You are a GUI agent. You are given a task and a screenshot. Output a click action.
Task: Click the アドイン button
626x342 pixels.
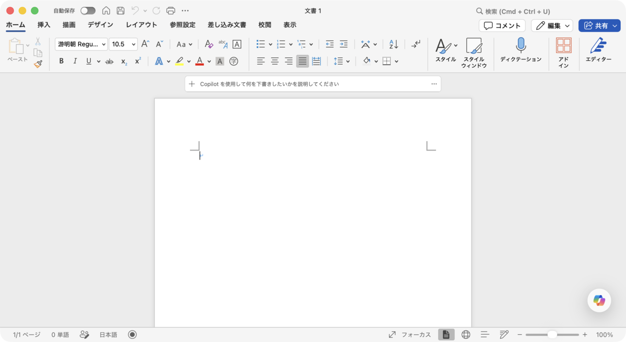(x=563, y=53)
